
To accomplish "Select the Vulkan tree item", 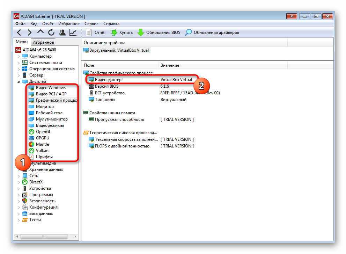I will 42,151.
